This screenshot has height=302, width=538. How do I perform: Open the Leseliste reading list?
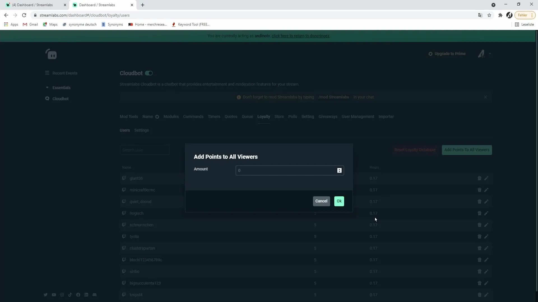pos(525,24)
